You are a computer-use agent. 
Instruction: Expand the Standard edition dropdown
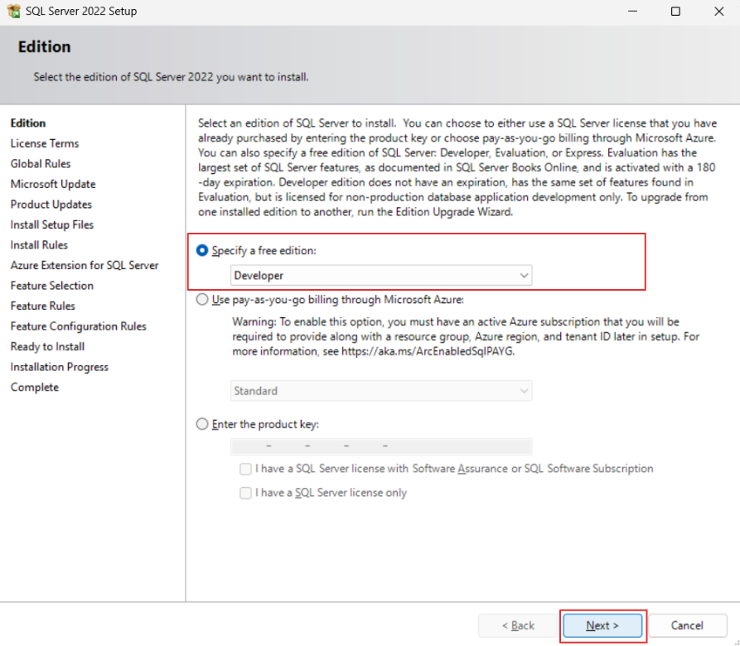point(381,391)
